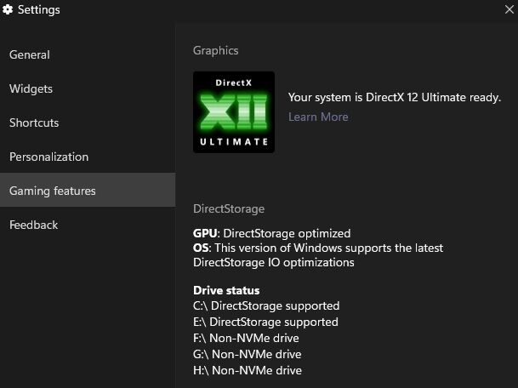Click the DirectX 12 Ultimate ready message

click(x=395, y=97)
